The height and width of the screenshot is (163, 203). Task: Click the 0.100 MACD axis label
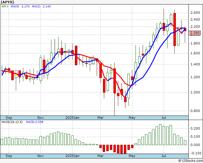point(195,137)
